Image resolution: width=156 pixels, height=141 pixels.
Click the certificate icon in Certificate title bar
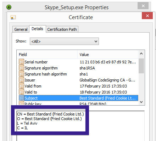click(x=13, y=17)
